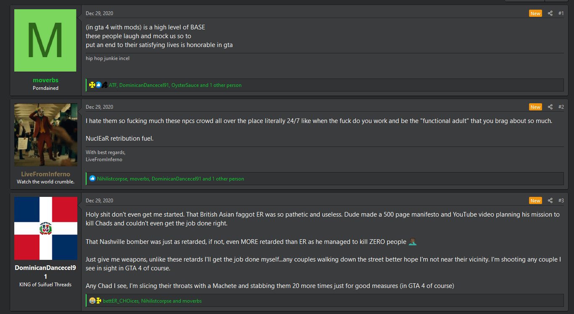Click the Dec 29, 2020 date on post #1
This screenshot has height=314, width=574.
pos(99,13)
